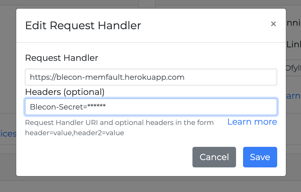
Task: Click the cut-off "Lin" heading behind dialog
Action: tap(293, 45)
